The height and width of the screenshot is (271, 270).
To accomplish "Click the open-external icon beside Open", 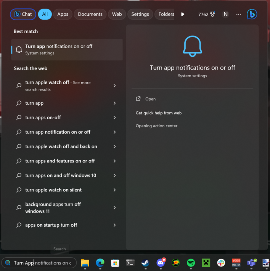I will point(138,99).
